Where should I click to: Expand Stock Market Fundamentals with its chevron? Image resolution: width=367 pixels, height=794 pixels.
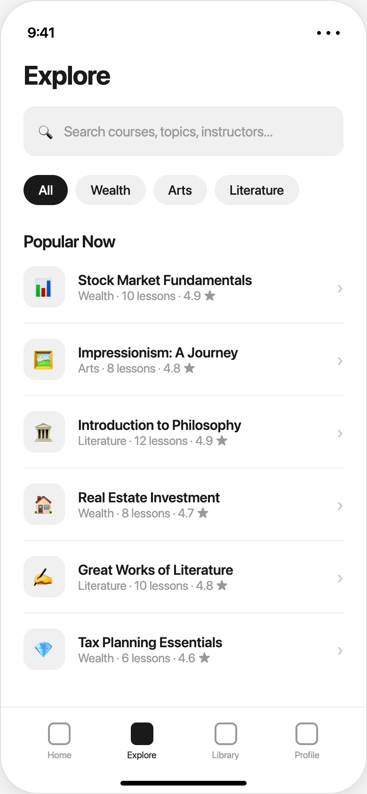click(340, 288)
